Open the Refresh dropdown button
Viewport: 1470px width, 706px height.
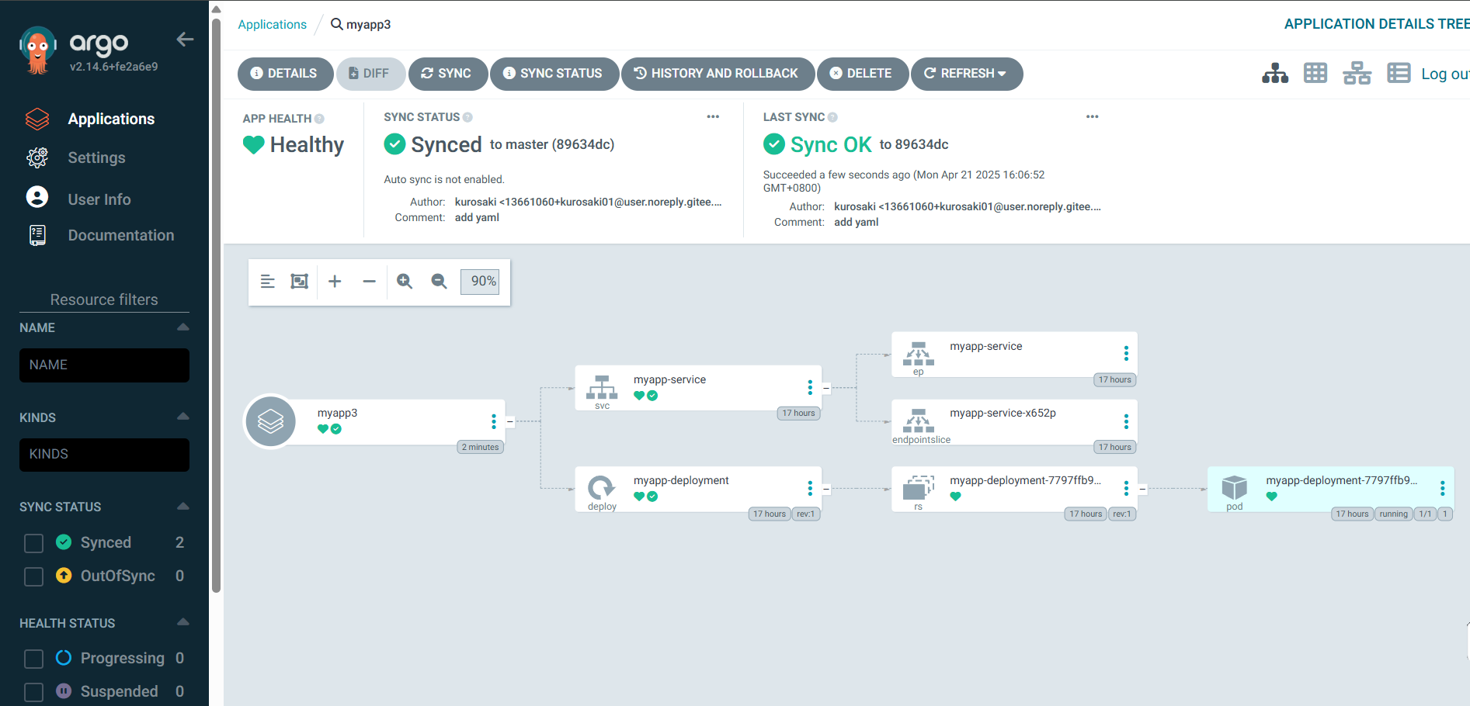click(x=966, y=74)
